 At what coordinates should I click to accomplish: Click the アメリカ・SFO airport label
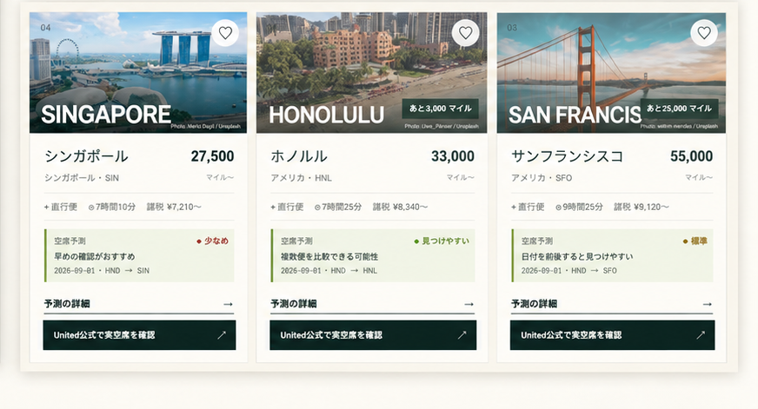542,178
